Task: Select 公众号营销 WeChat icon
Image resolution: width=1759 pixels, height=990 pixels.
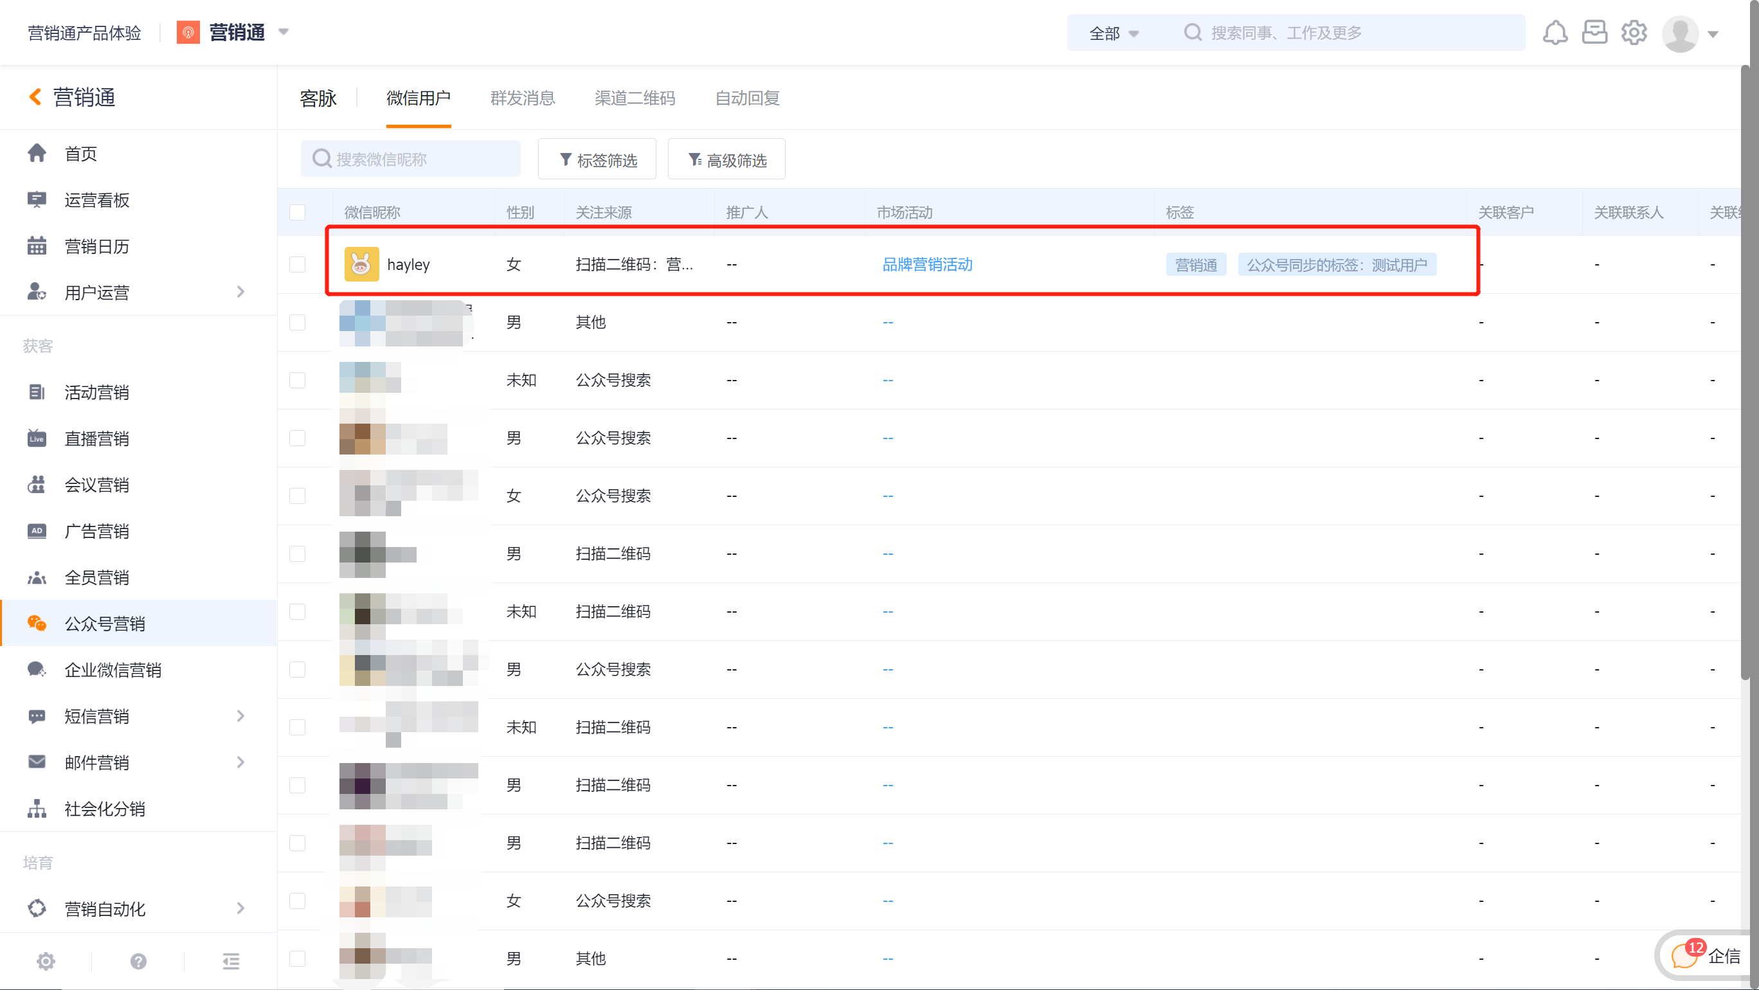Action: 37,624
